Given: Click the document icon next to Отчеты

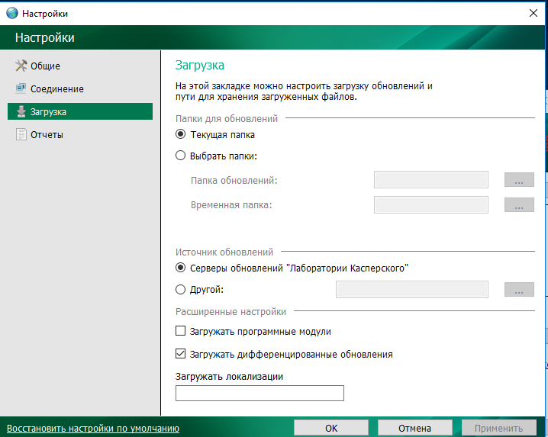Looking at the screenshot, I should click(21, 134).
